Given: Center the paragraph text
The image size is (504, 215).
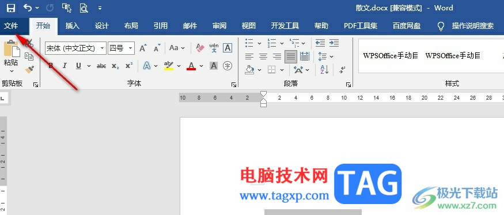Looking at the screenshot, I should point(263,57).
